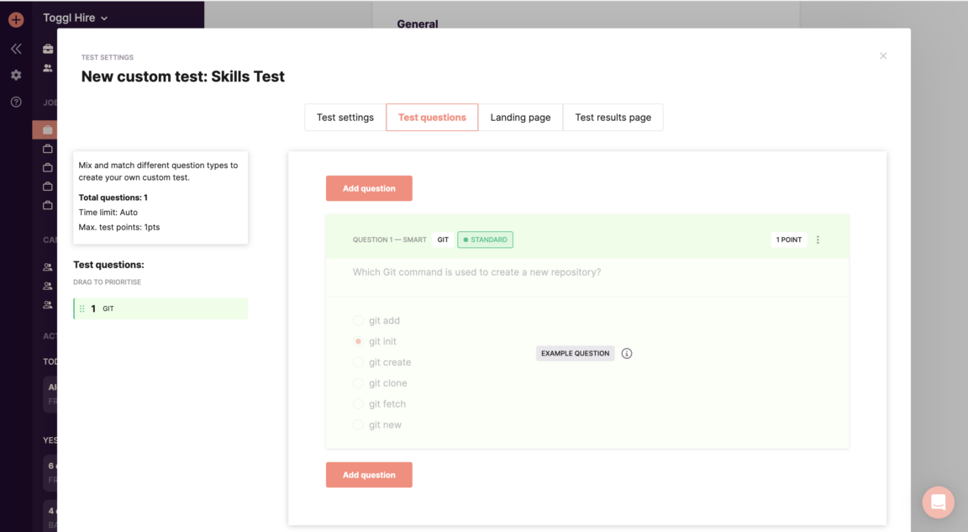
Task: Open the Test results page tab
Action: (613, 117)
